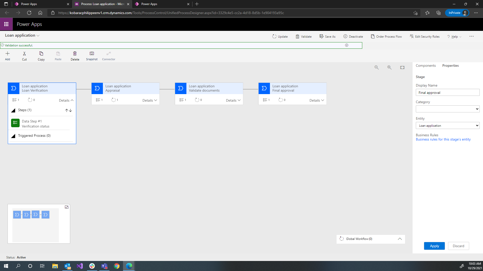Expand the Global Workflow panel

pos(400,239)
